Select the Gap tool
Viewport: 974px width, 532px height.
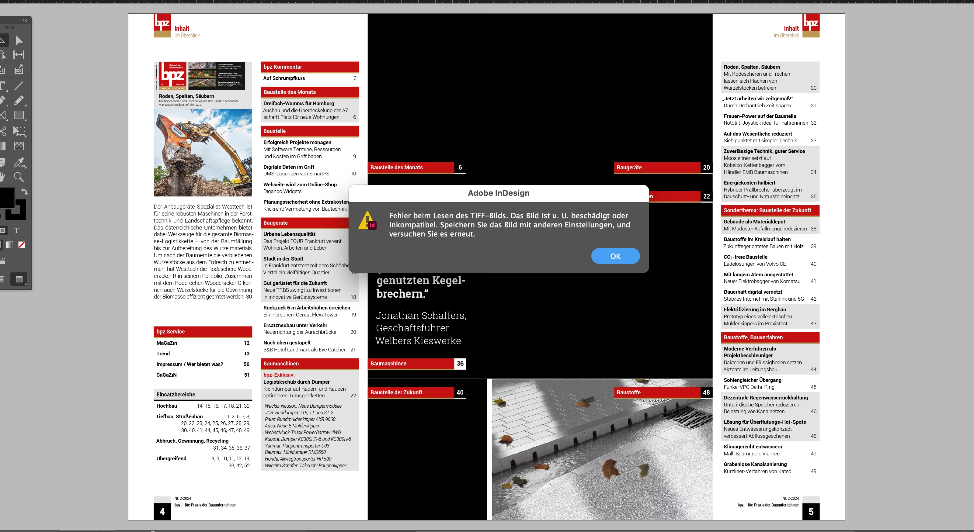[19, 55]
